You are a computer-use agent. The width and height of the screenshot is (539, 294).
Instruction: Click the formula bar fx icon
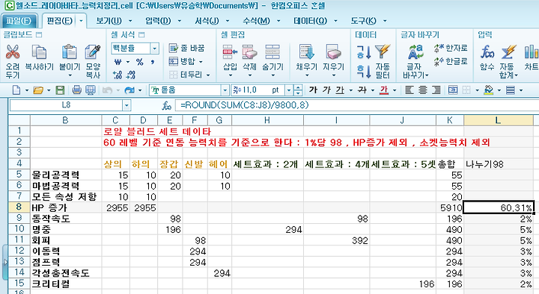click(167, 105)
